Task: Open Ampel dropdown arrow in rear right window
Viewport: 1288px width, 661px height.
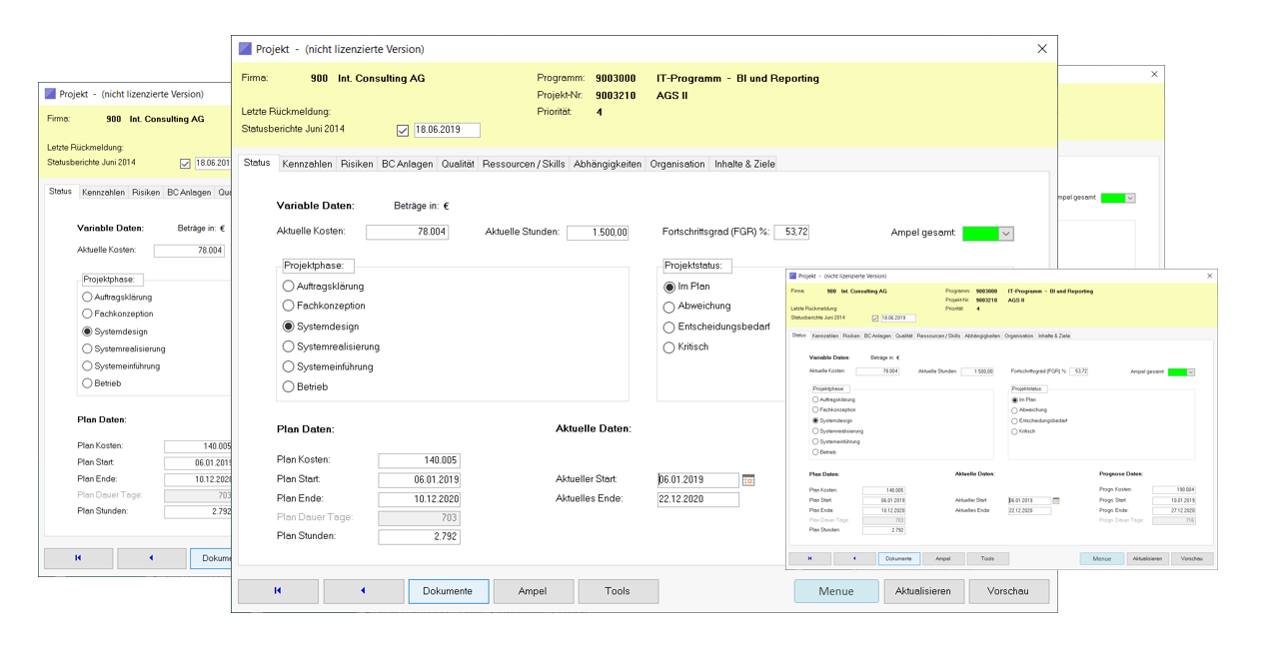Action: point(1130,198)
